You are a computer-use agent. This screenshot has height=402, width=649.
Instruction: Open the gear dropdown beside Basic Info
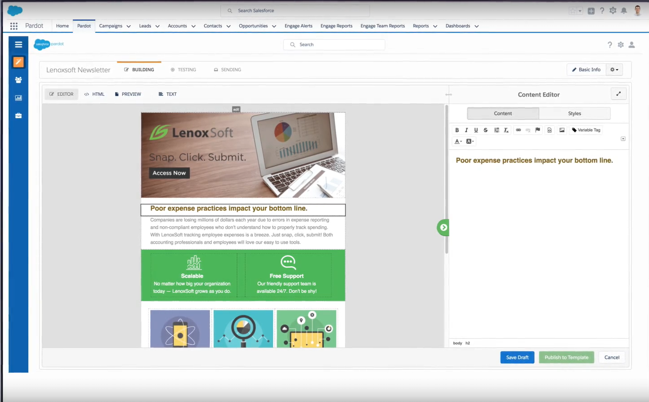tap(614, 70)
